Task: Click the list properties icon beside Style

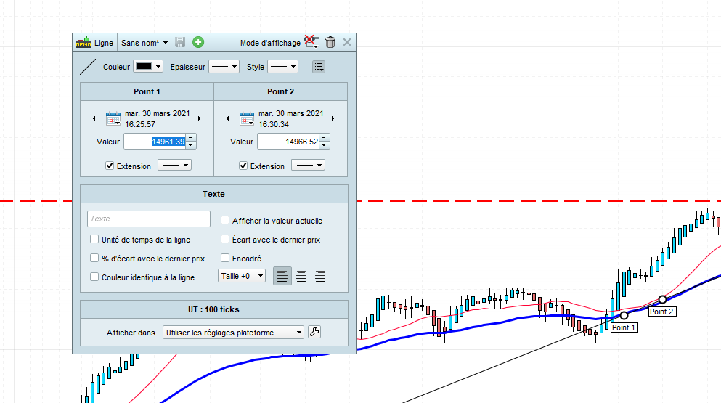Action: click(318, 67)
